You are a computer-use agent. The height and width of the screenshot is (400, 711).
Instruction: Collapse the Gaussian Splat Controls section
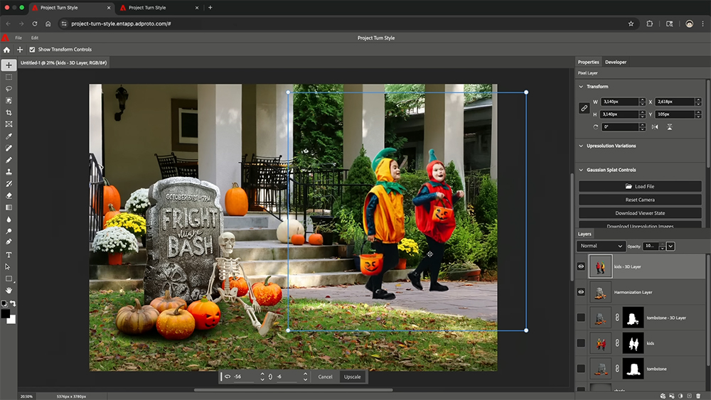581,170
